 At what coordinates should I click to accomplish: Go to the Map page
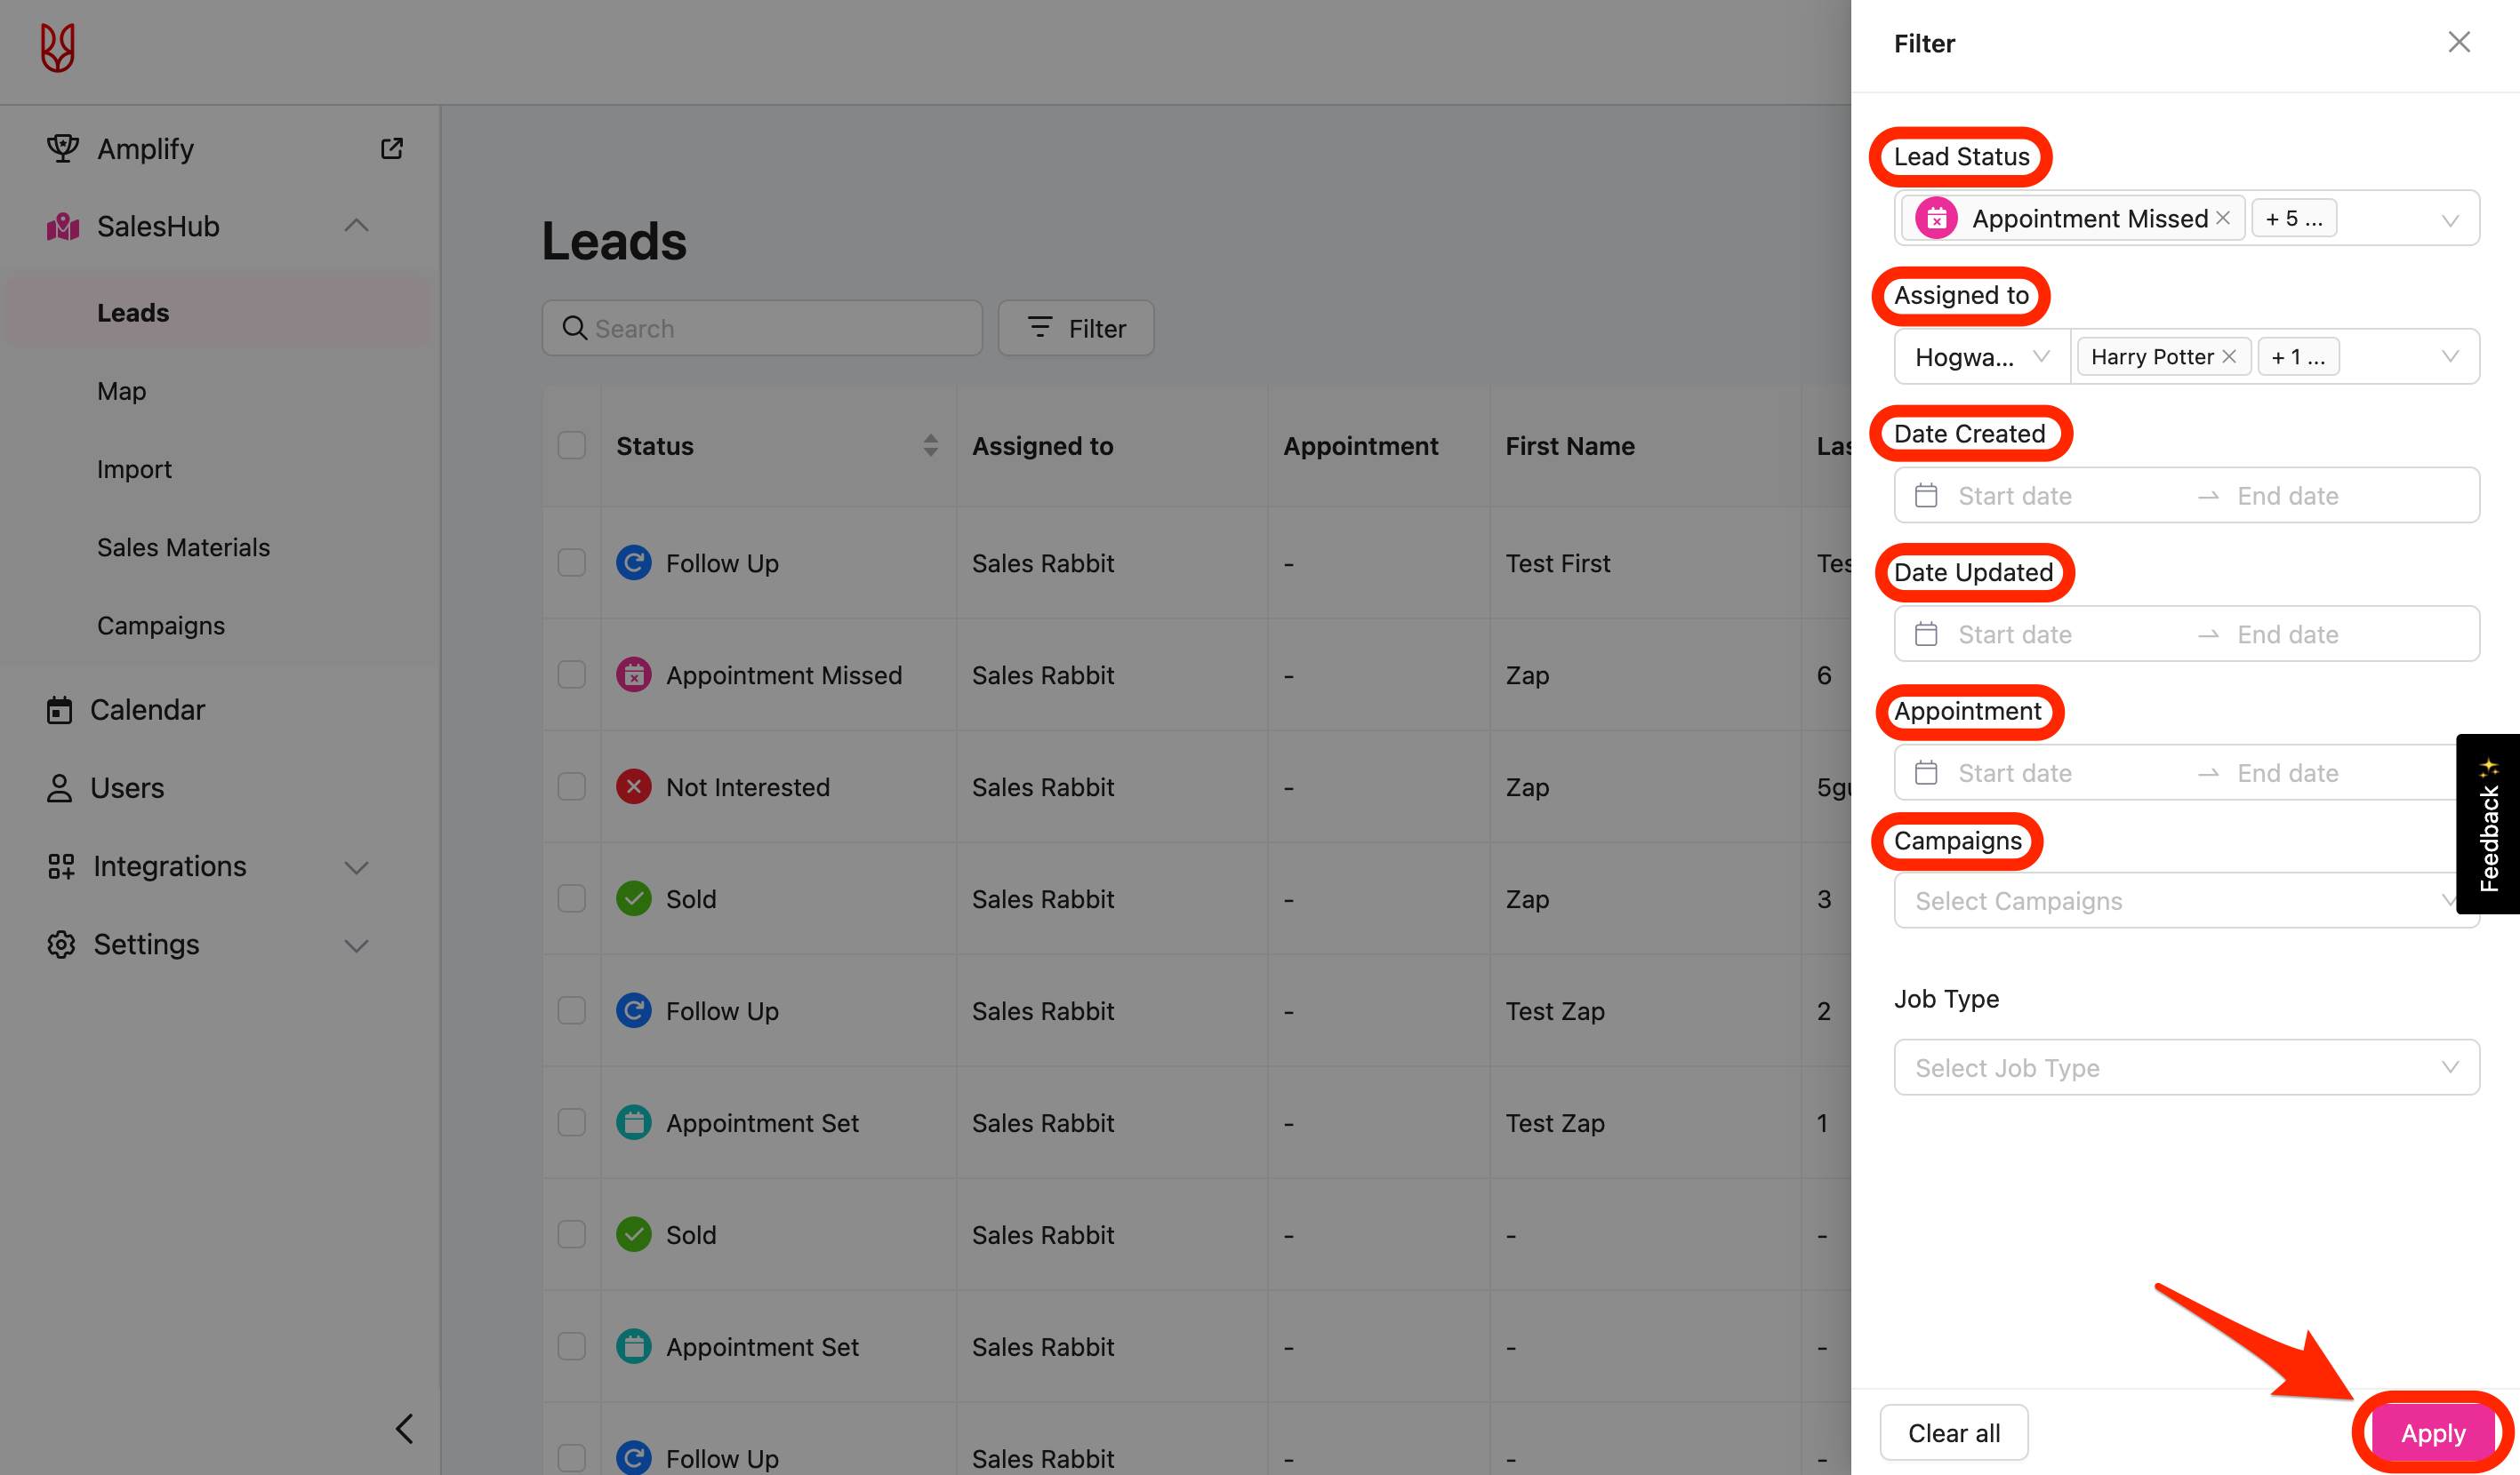pyautogui.click(x=121, y=391)
